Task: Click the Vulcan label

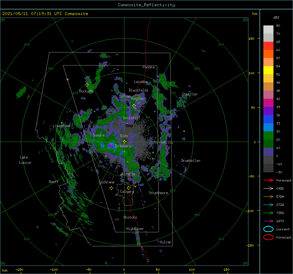Action: click(x=165, y=242)
